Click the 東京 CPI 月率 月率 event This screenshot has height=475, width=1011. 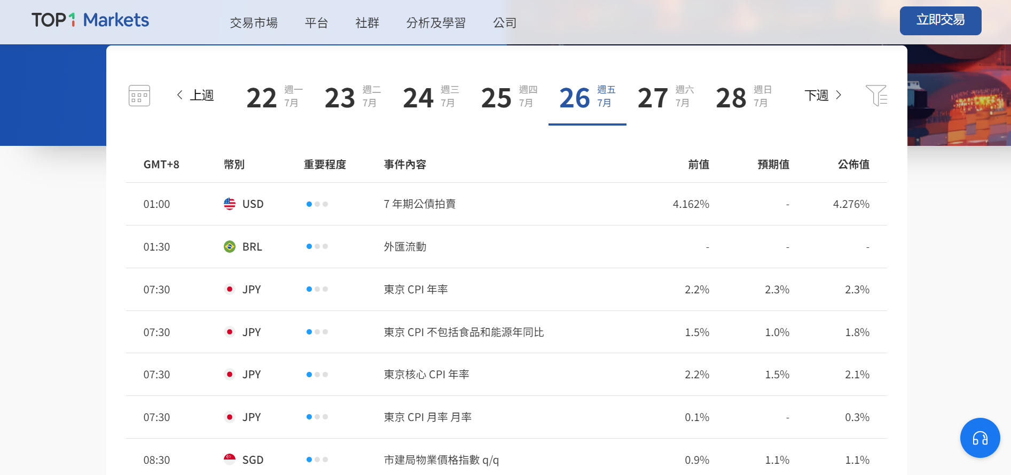pyautogui.click(x=427, y=417)
